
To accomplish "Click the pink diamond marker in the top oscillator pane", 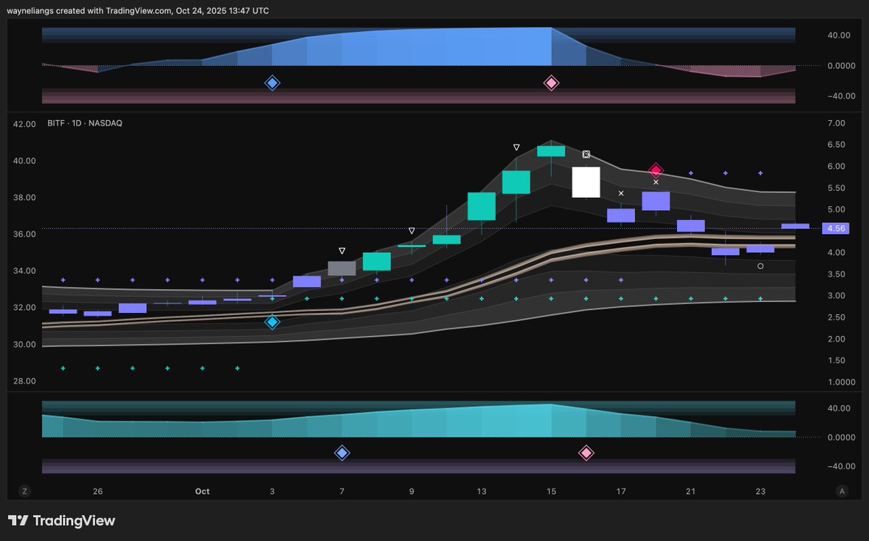I will point(551,83).
